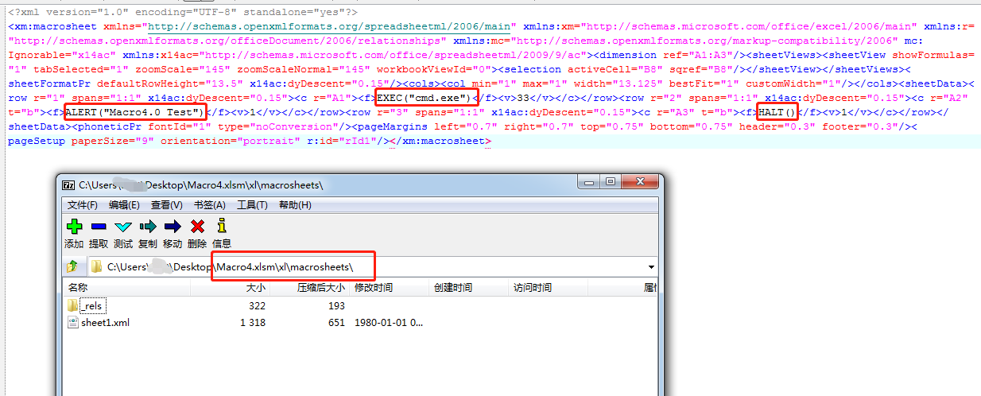The width and height of the screenshot is (981, 396).
Task: Go up one folder level icon
Action: [72, 266]
